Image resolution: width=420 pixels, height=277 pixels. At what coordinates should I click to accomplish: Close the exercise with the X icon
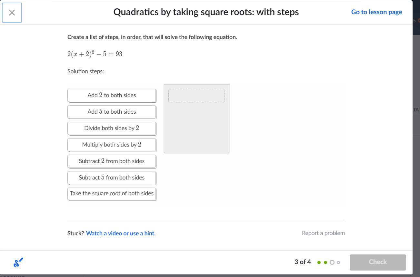coord(12,13)
